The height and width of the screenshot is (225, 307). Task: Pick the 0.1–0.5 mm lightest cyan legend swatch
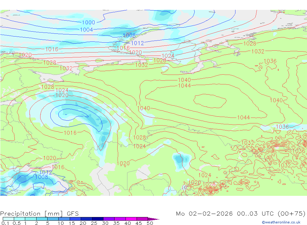pyautogui.click(x=8, y=219)
